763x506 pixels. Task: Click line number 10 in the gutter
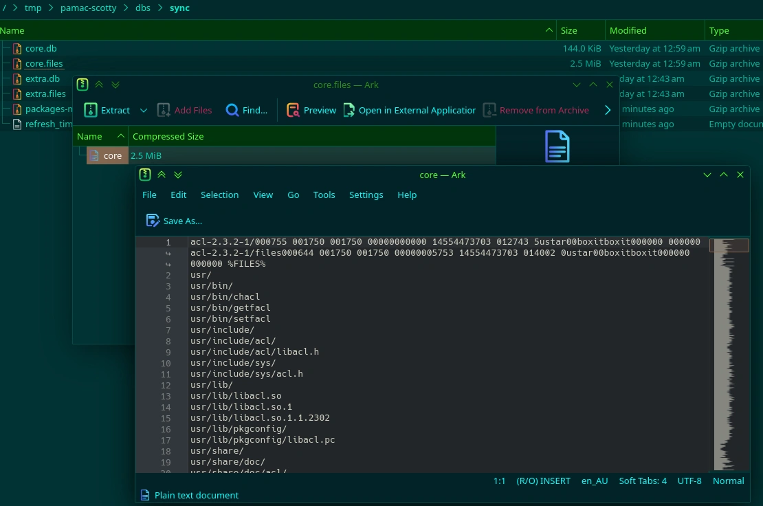click(166, 364)
